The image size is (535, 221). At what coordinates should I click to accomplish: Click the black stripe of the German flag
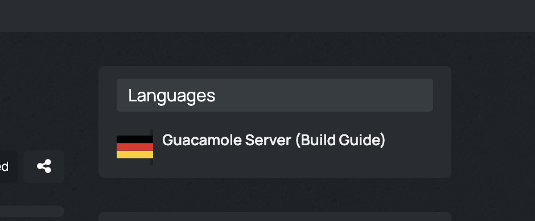(135, 140)
